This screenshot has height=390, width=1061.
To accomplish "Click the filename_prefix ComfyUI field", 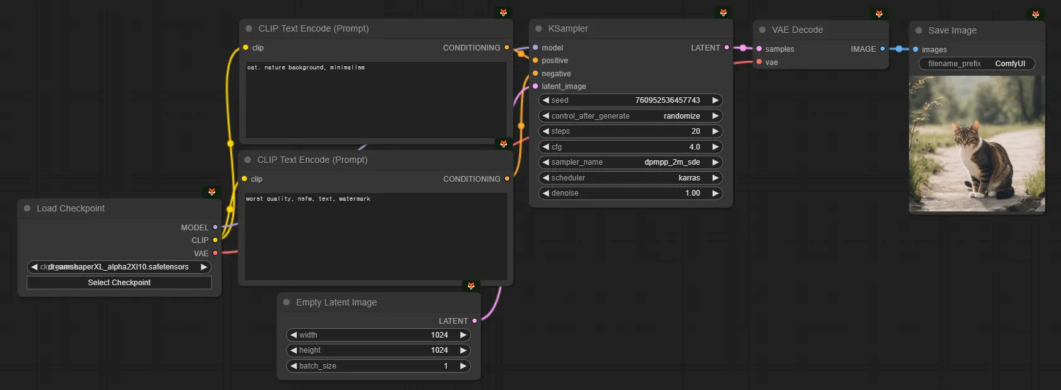I will tap(977, 64).
